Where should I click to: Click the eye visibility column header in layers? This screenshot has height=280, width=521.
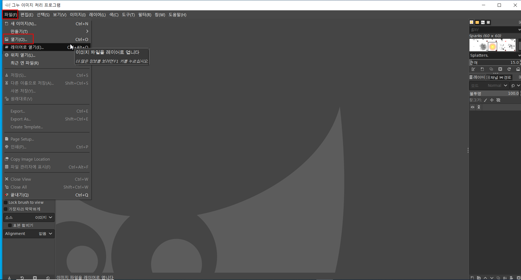click(472, 107)
